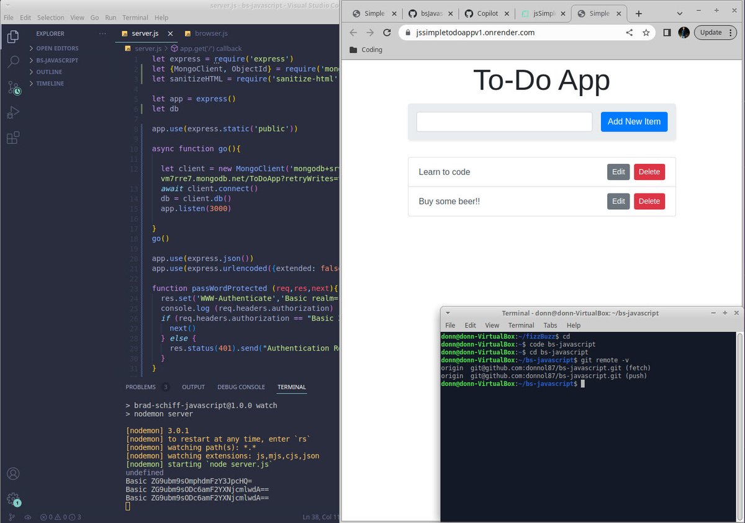Image resolution: width=745 pixels, height=523 pixels.
Task: Open the Selection menu in VS Code
Action: tap(50, 17)
